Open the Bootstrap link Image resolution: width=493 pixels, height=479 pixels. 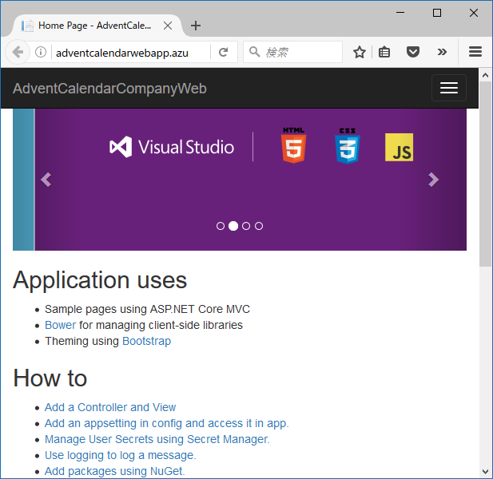[146, 341]
